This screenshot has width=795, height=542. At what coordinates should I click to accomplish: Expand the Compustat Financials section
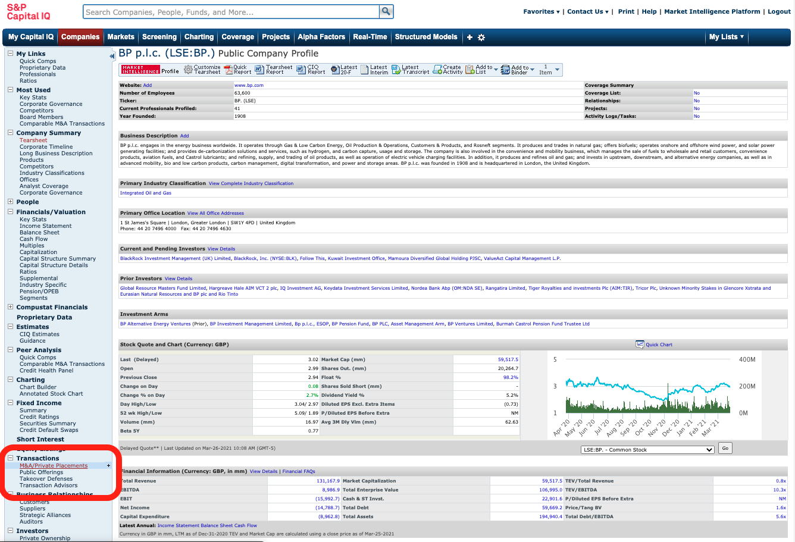(10, 307)
